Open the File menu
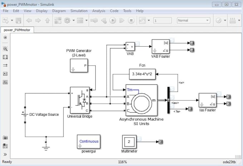Screen dimensions: 243x166 [6, 11]
